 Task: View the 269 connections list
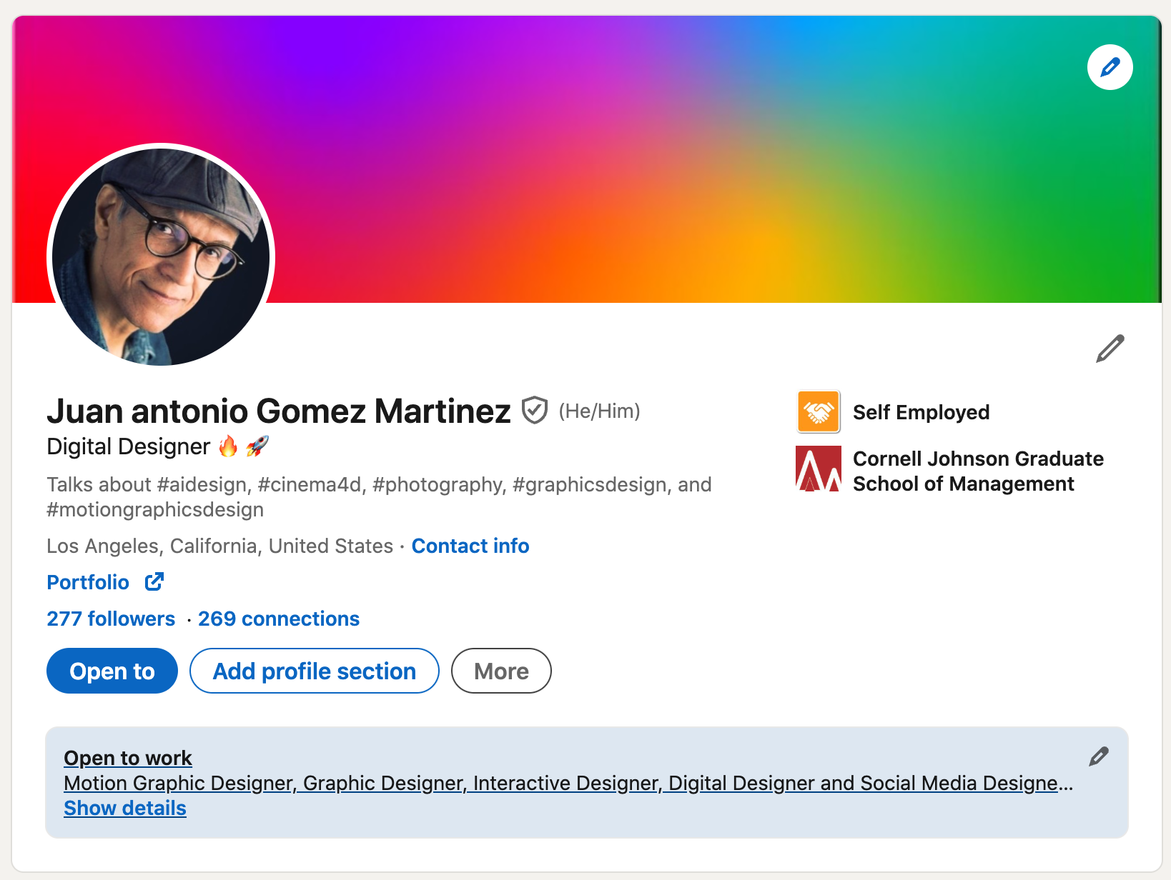[279, 619]
